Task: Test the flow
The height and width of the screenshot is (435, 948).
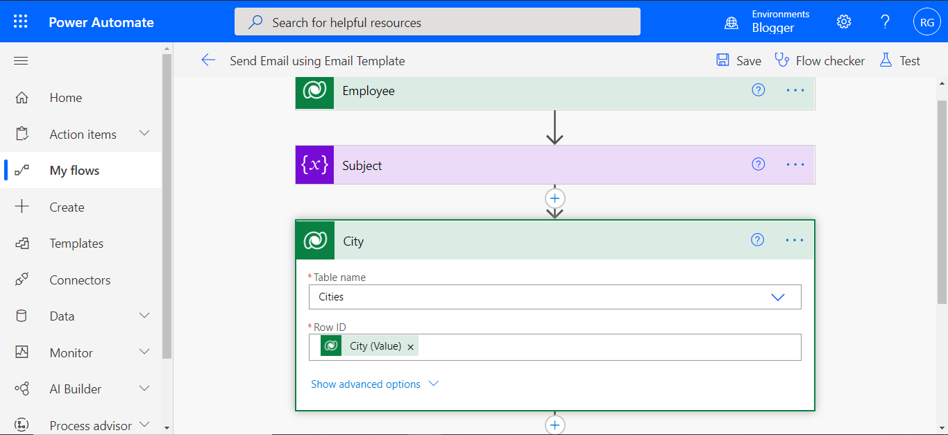Action: point(900,60)
